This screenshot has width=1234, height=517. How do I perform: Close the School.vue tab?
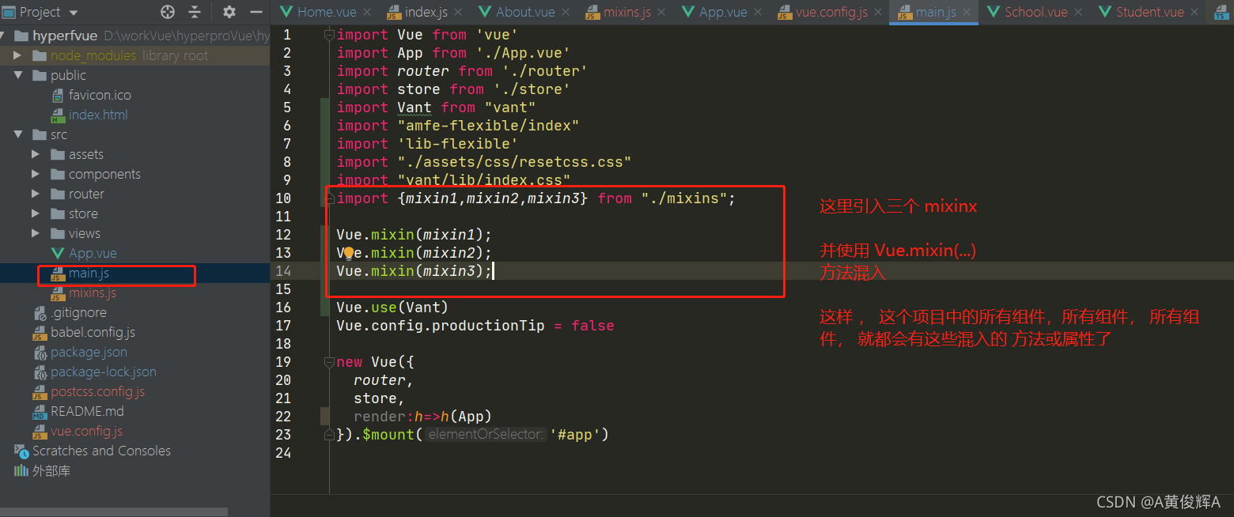point(1079,12)
